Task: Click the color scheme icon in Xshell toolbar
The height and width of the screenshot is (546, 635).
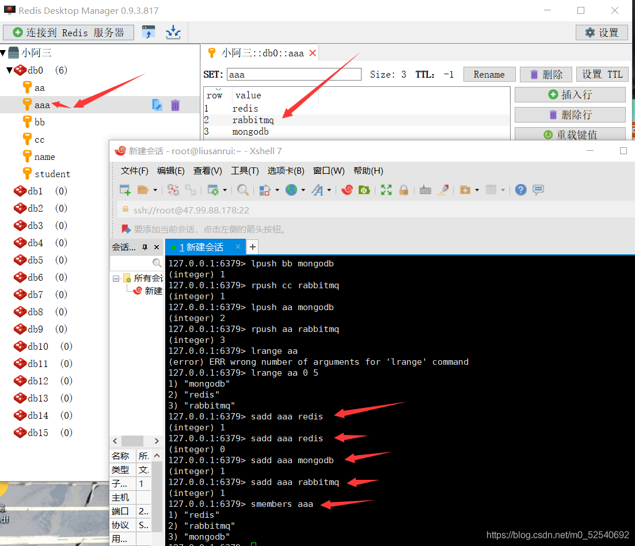Action: (x=264, y=190)
